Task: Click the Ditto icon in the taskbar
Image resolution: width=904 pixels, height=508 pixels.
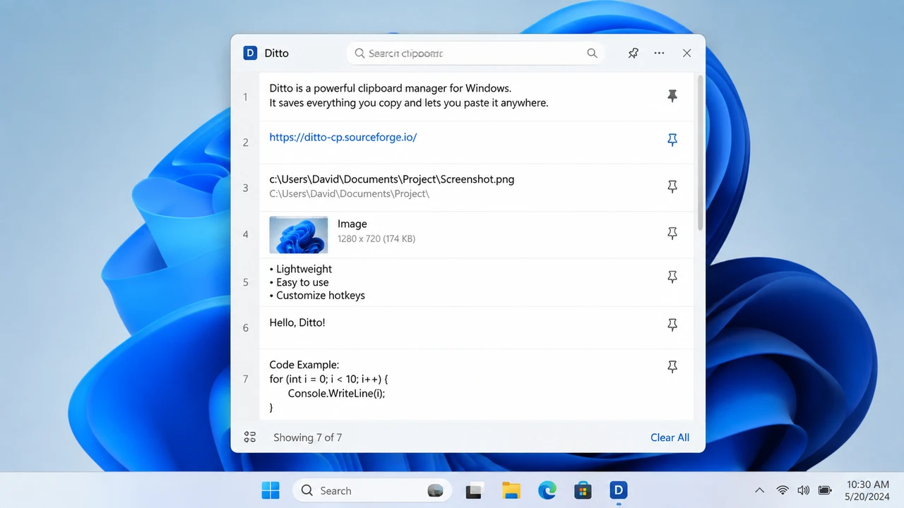Action: click(x=619, y=490)
